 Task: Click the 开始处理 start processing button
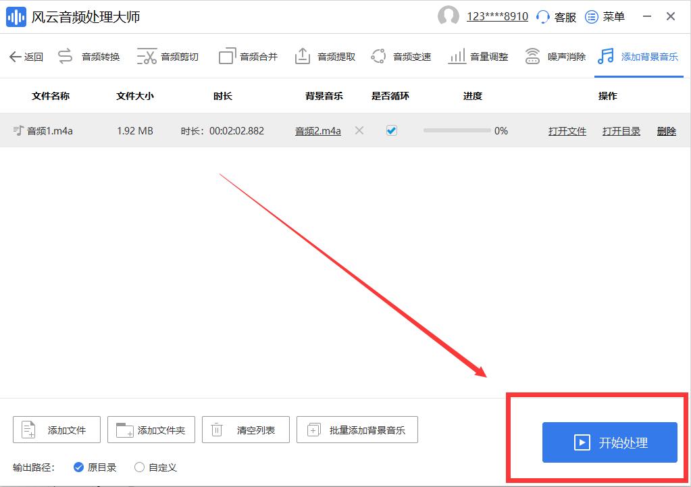[x=609, y=442]
